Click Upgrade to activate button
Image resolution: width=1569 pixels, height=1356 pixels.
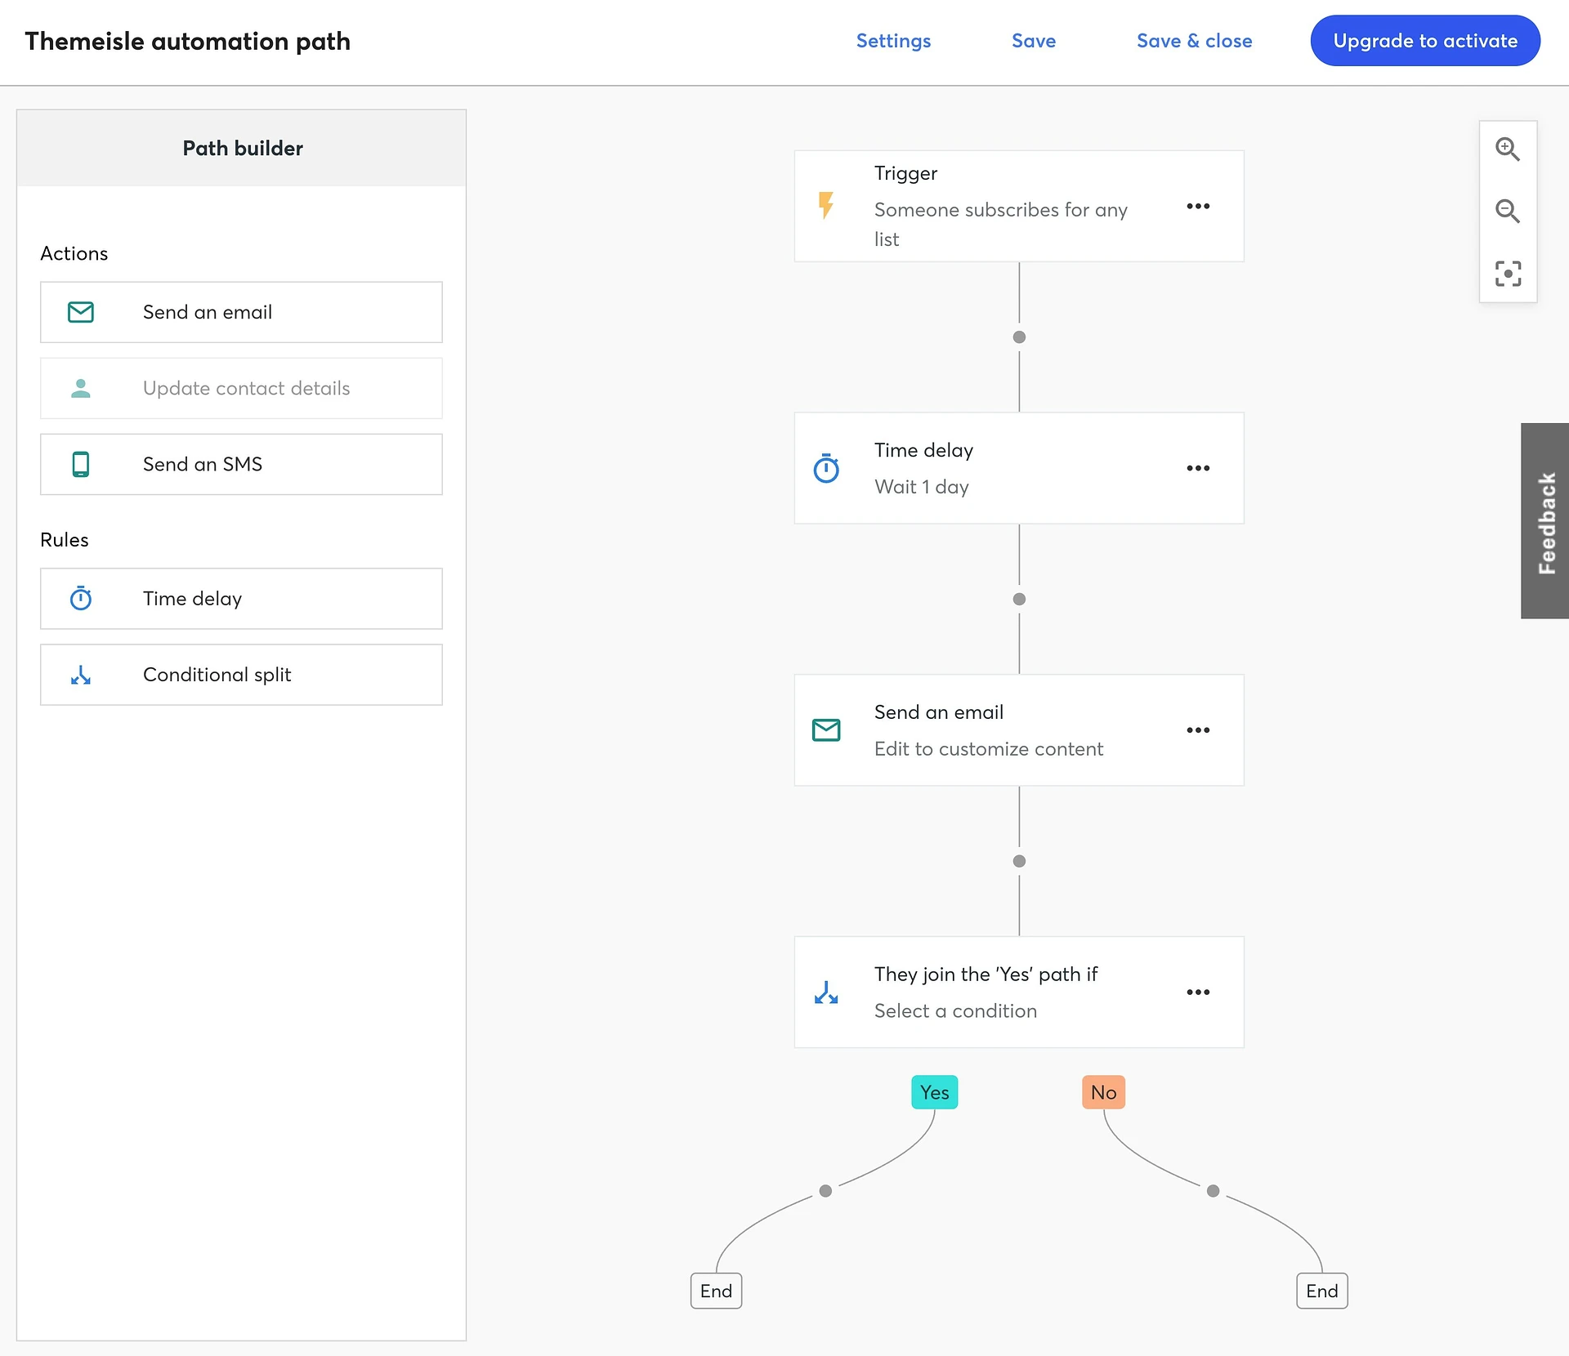[x=1426, y=42]
